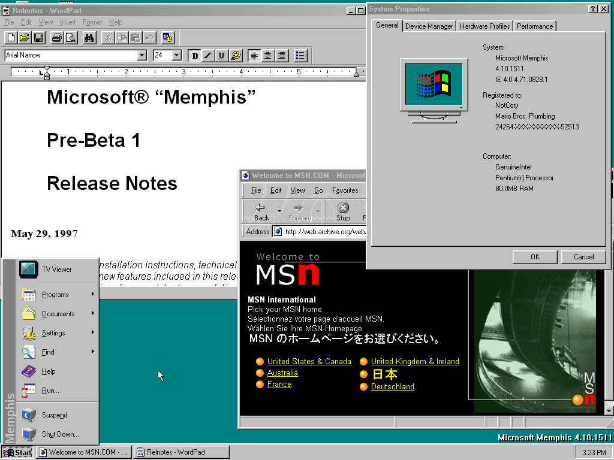
Task: Toggle Underline formatting in WordPad
Action: point(221,56)
